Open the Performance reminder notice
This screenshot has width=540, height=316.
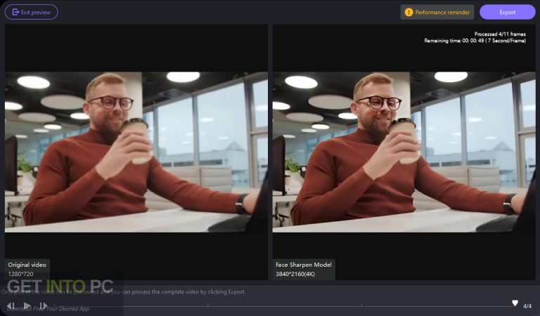click(437, 12)
